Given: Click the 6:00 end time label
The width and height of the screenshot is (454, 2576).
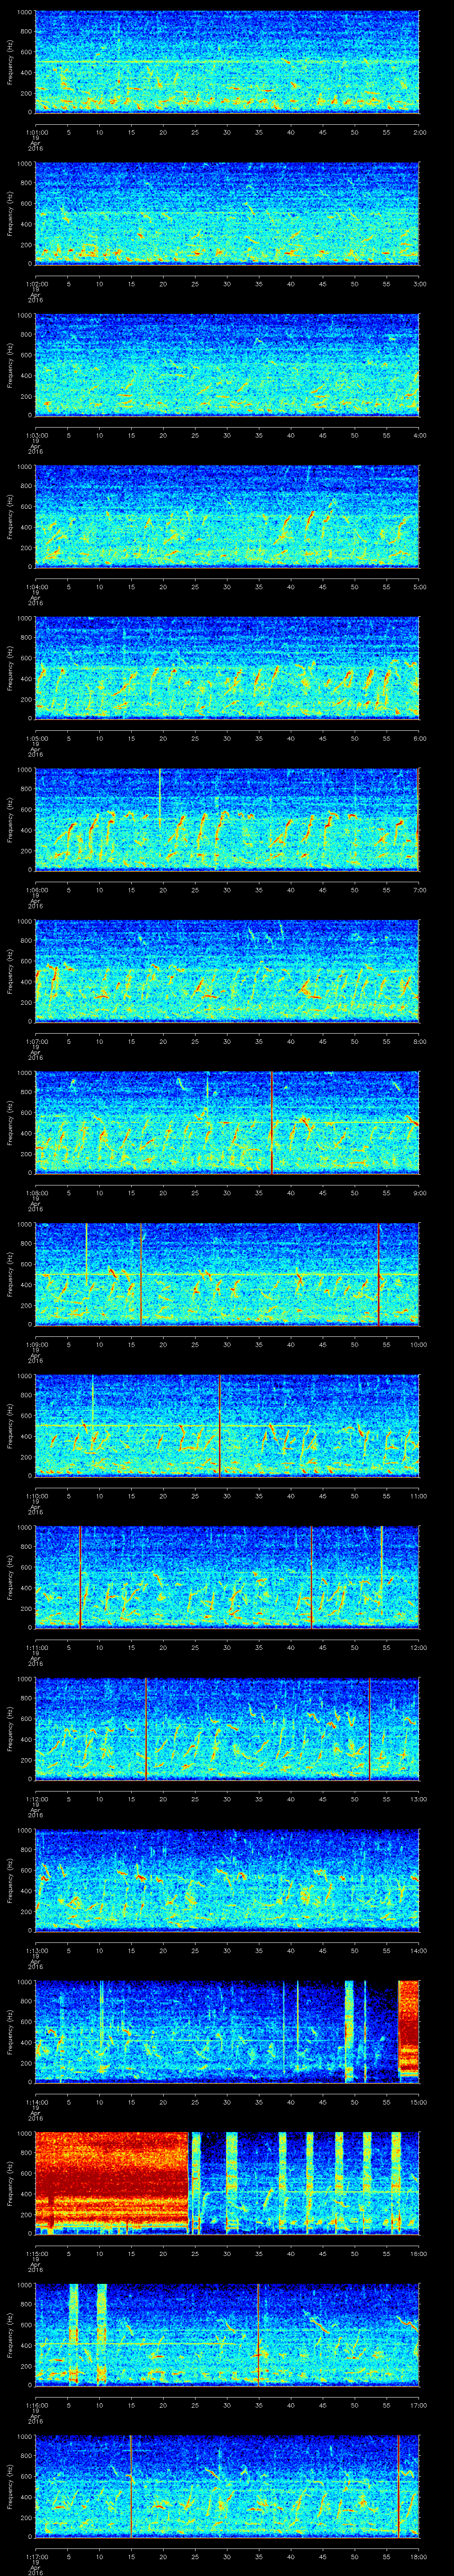Looking at the screenshot, I should click(419, 738).
